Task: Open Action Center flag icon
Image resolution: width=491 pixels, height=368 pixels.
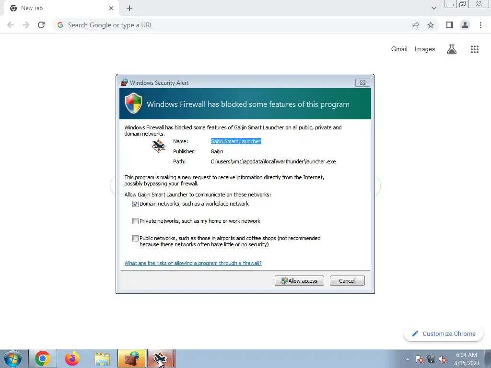Action: tap(420, 359)
